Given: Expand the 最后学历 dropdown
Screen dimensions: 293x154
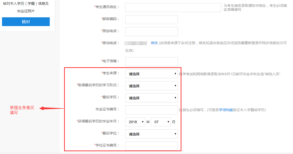Looking at the screenshot, I should click(x=151, y=98).
